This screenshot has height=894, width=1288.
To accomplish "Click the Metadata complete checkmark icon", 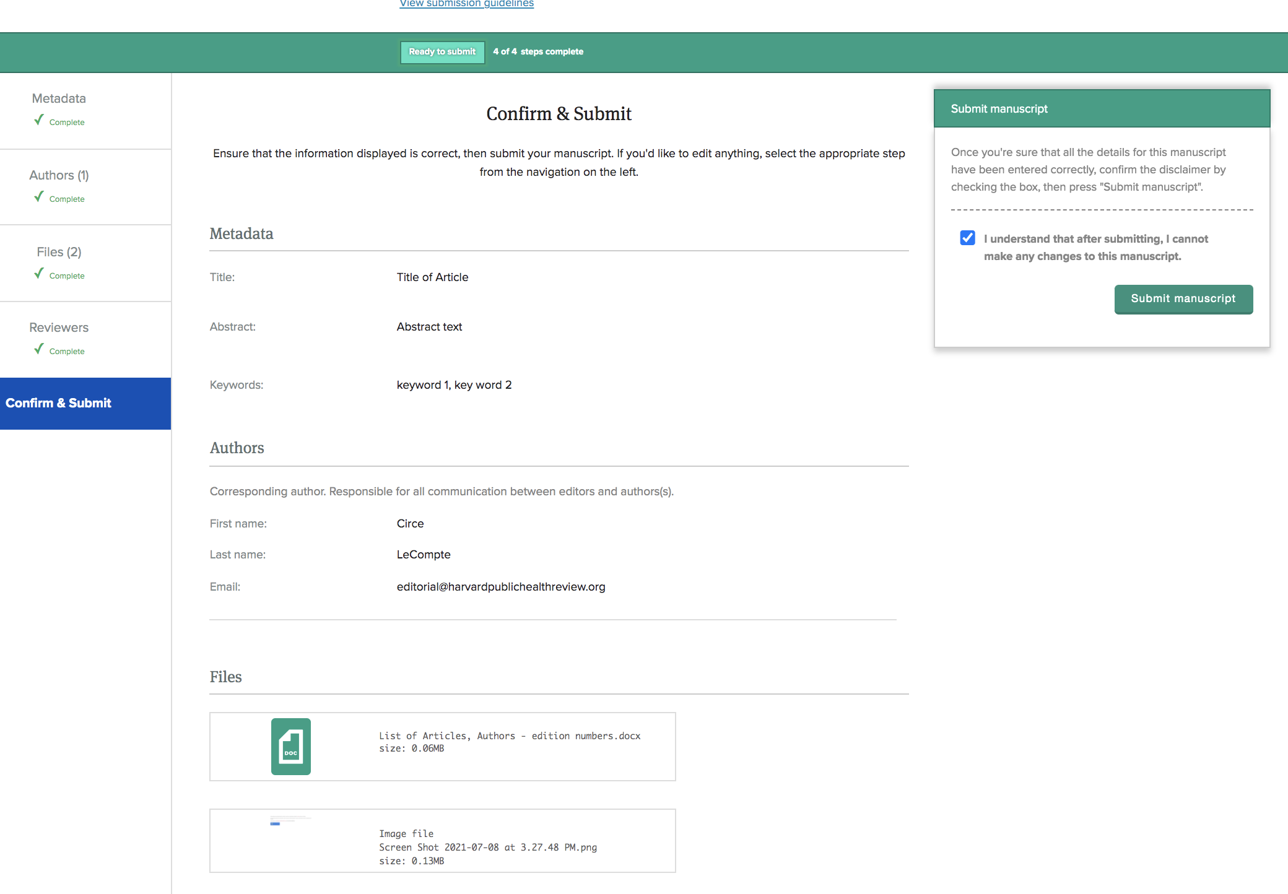I will tap(39, 120).
